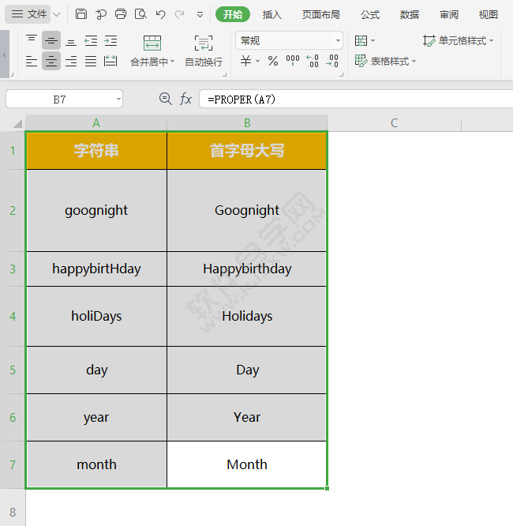Click the formula bar showing =PROPER(A7)
513x526 pixels.
pyautogui.click(x=355, y=100)
